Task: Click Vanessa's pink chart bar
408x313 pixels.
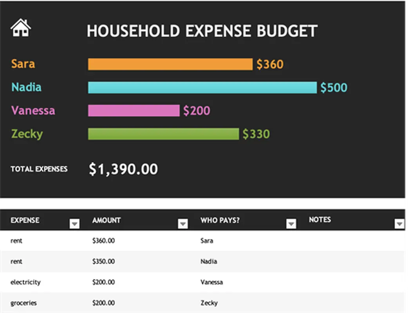Action: pyautogui.click(x=134, y=111)
